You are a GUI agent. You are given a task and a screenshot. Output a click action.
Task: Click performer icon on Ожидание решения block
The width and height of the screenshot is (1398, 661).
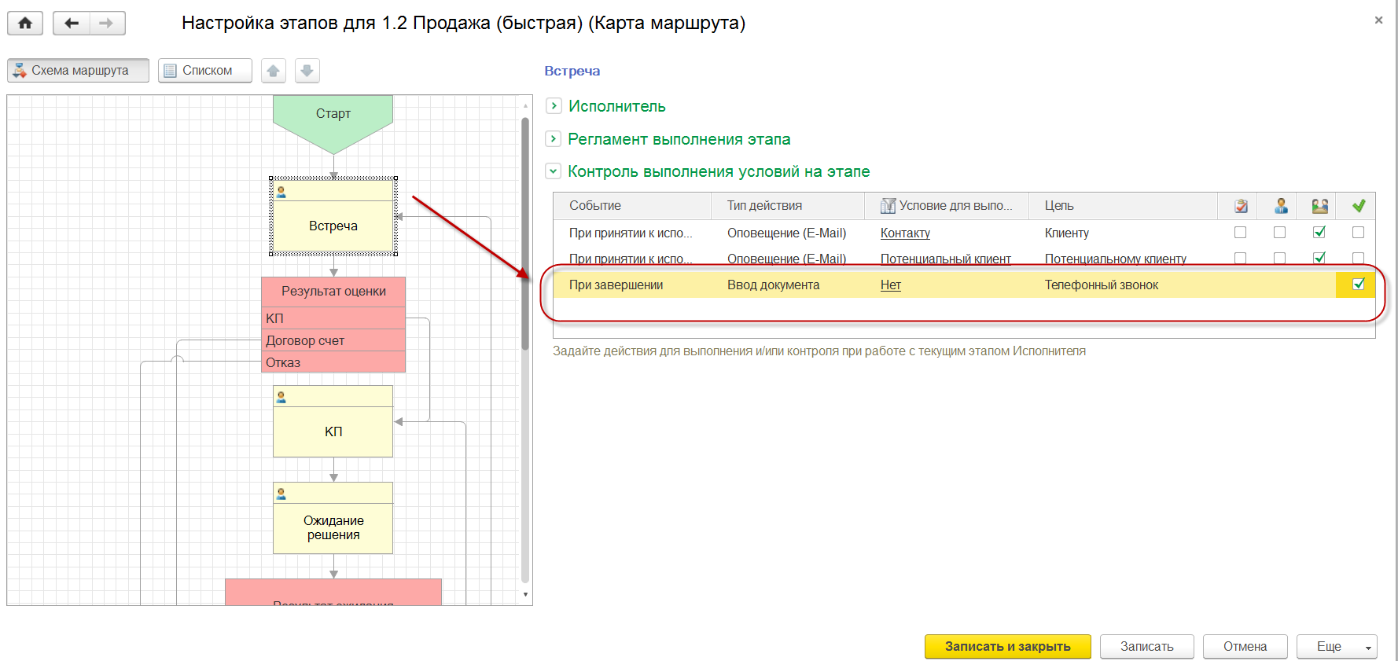[x=281, y=494]
